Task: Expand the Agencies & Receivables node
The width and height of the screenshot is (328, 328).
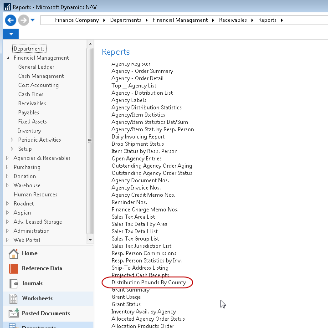Action: tap(8, 158)
